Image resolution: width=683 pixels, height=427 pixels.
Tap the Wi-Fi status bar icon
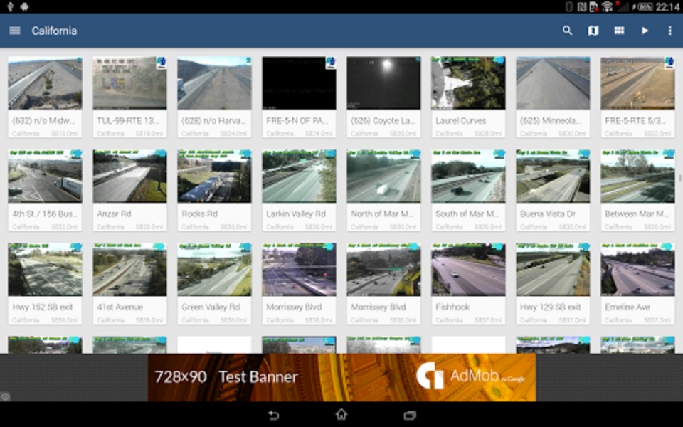pos(607,6)
